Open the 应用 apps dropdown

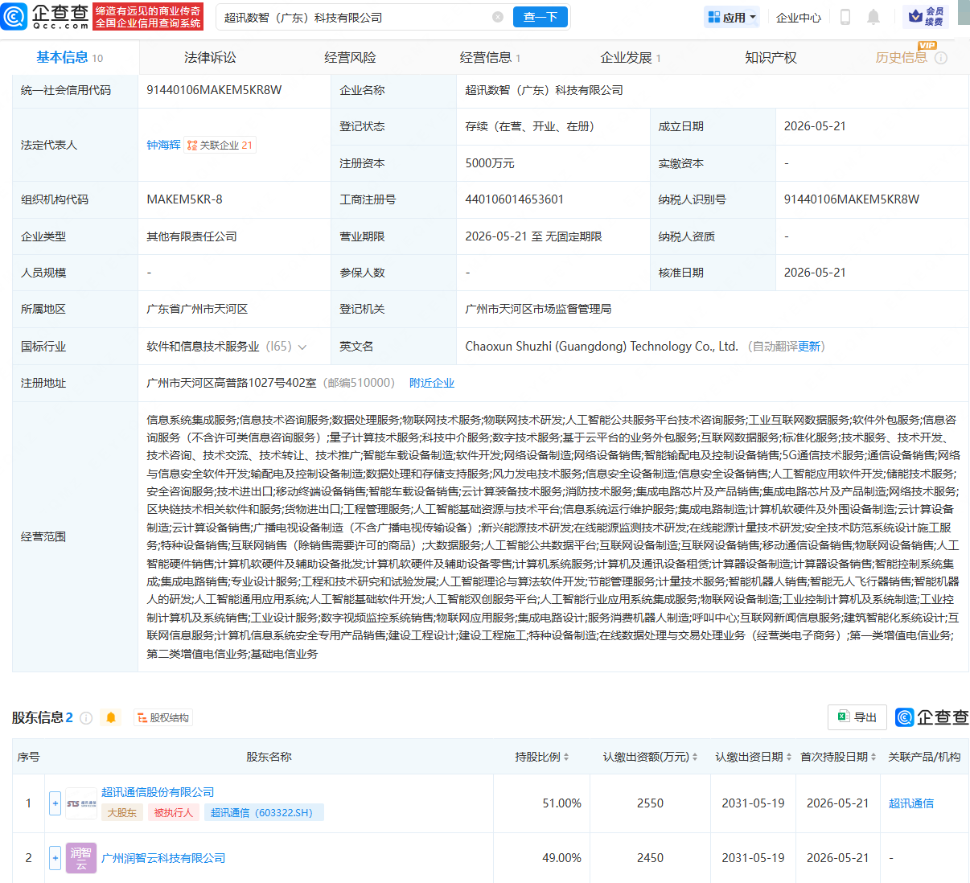pyautogui.click(x=732, y=17)
